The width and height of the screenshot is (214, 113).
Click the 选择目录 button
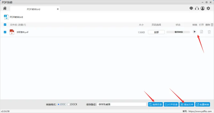[x=155, y=104]
